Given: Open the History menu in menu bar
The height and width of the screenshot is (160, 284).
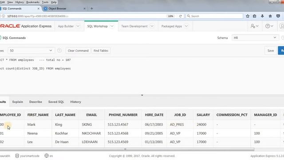Looking at the screenshot, I should [x=20, y=2].
